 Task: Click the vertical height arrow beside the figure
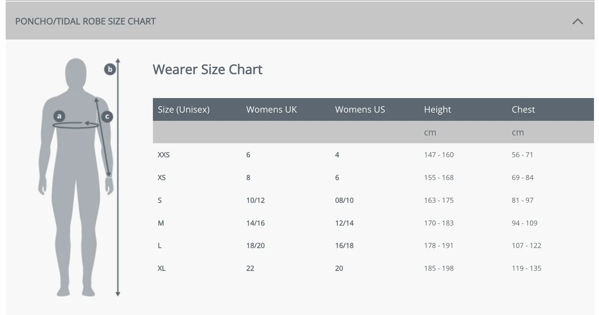(x=118, y=199)
